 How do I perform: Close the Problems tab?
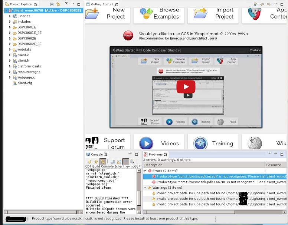(x=166, y=155)
